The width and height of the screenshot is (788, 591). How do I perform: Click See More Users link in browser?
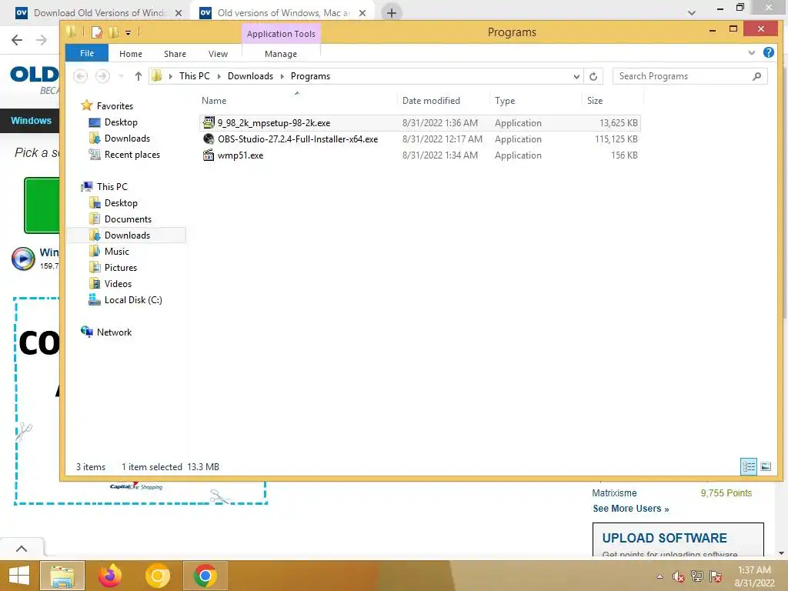click(x=631, y=509)
